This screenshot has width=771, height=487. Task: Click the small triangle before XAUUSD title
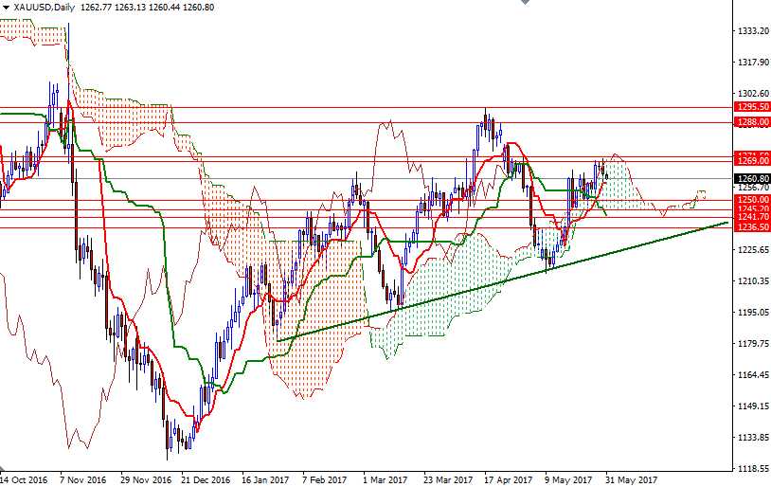coord(5,7)
